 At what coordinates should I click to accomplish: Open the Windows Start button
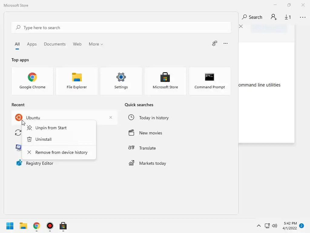tap(10, 226)
